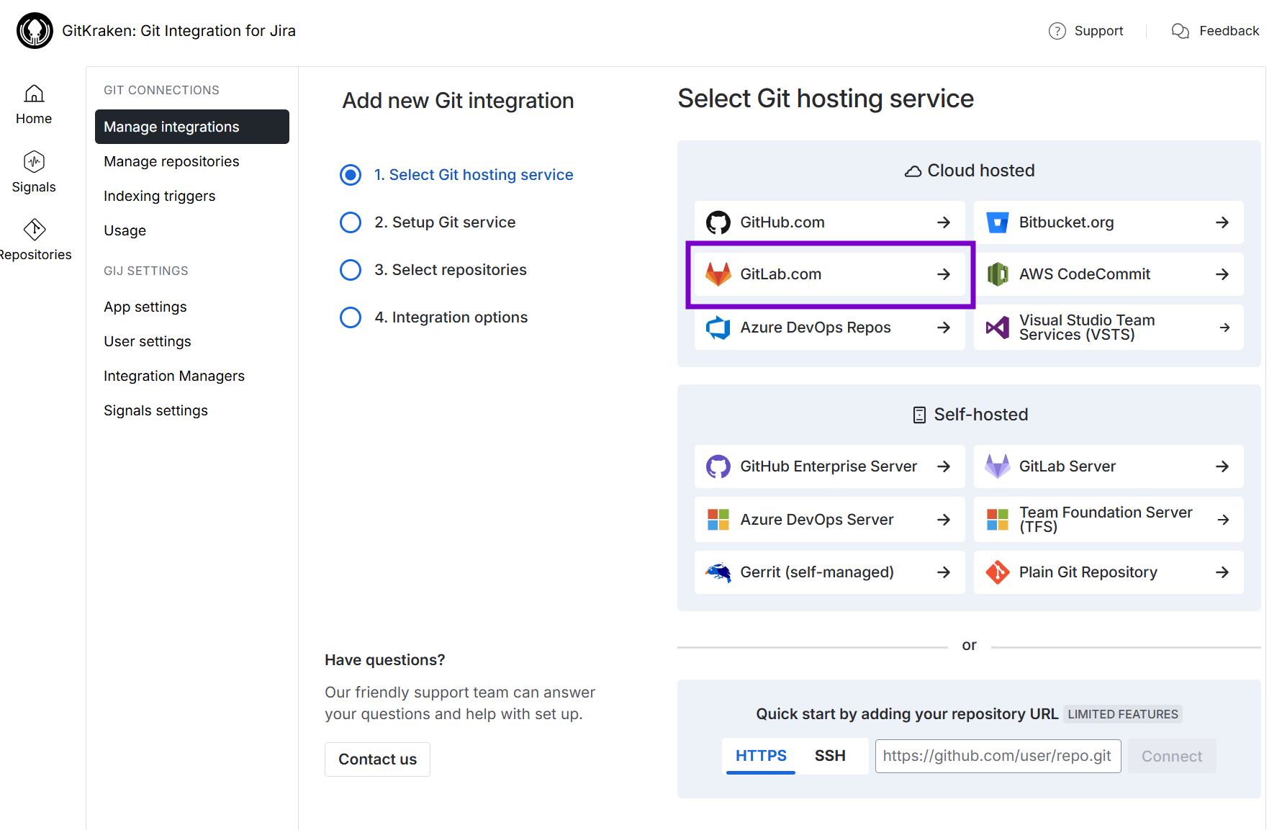Open the Home sidebar icon
The image size is (1282, 830).
34,94
